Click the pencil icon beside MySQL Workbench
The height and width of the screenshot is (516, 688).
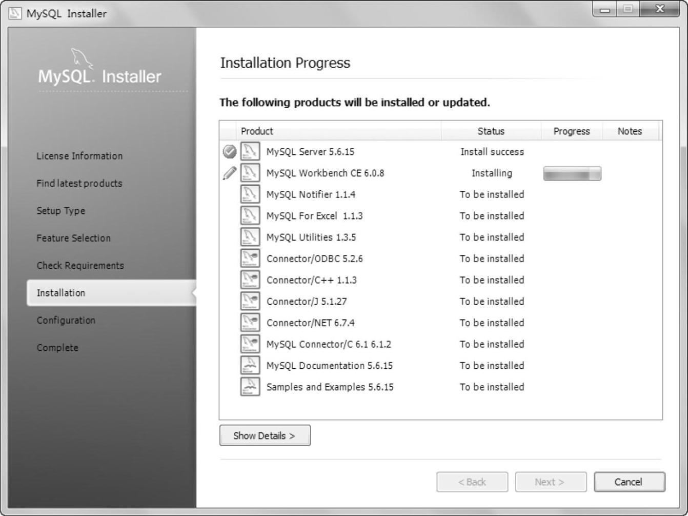click(230, 173)
